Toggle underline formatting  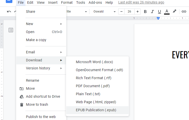click(x=160, y=12)
